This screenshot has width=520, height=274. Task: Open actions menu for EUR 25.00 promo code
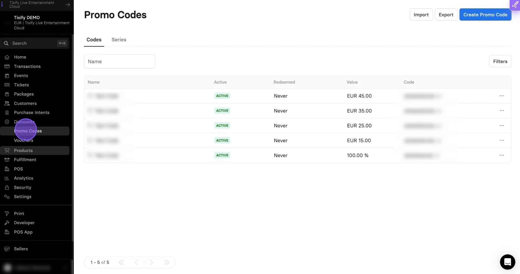coord(502,125)
